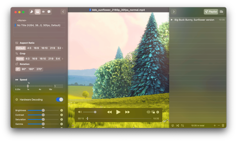Set crop to None

(20, 59)
